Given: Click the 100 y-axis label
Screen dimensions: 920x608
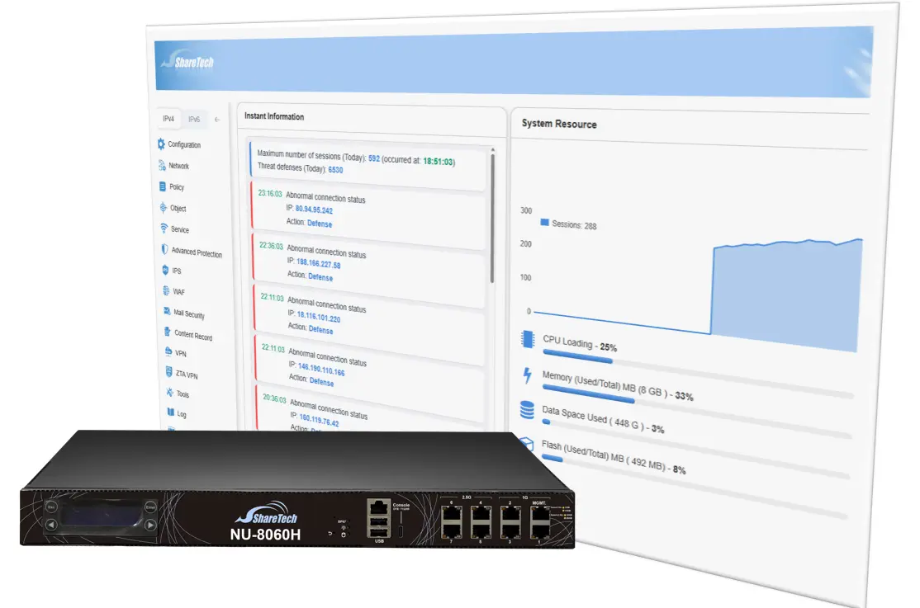Looking at the screenshot, I should 526,277.
